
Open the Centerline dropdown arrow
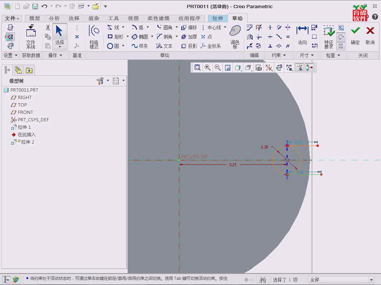(225, 27)
